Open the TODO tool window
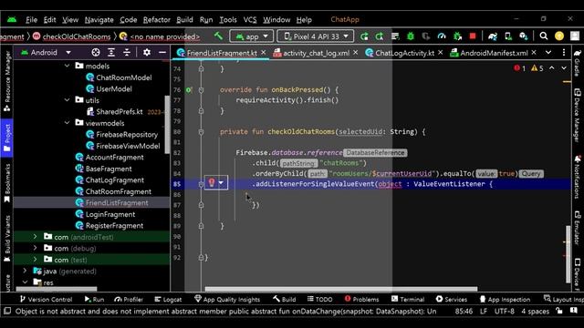The height and width of the screenshot is (328, 584). (x=320, y=299)
